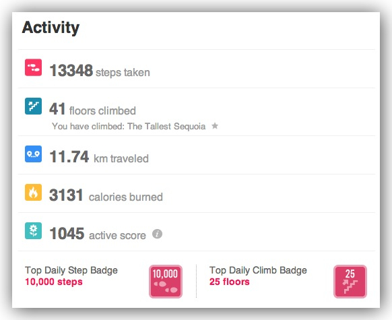Click the '25 floors' red link

(x=230, y=282)
